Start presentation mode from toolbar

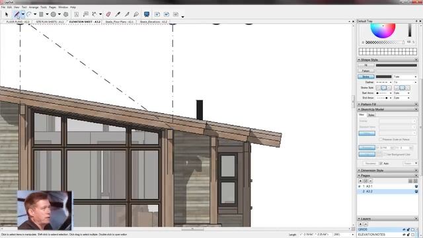147,15
